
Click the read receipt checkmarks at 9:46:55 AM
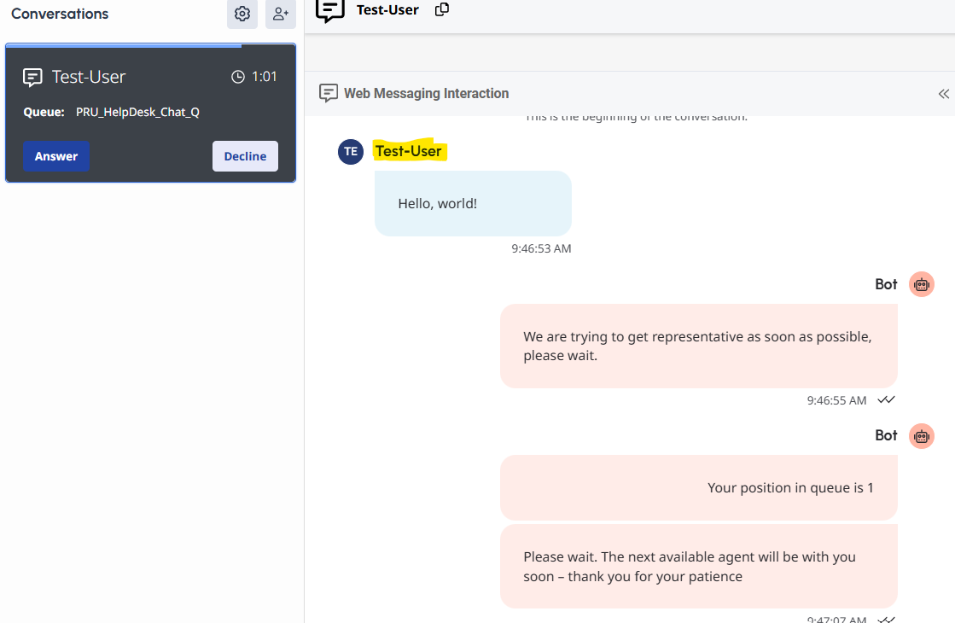pos(886,400)
